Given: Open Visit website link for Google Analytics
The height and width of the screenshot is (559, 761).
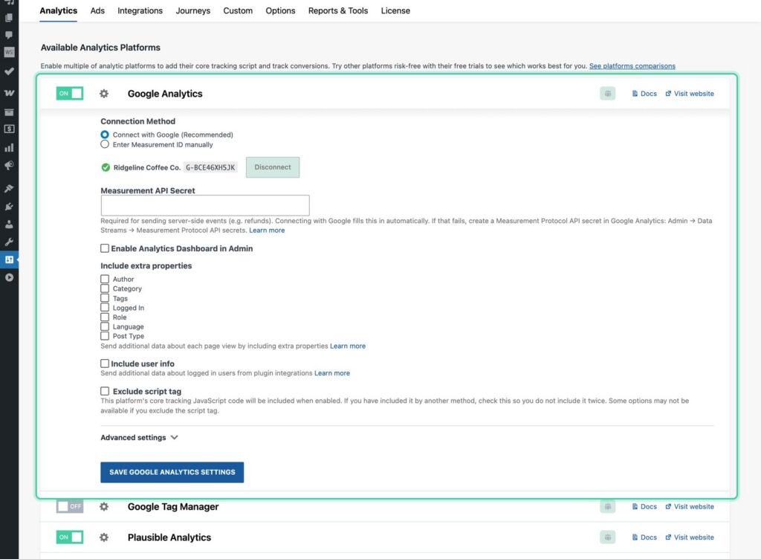Looking at the screenshot, I should click(689, 94).
